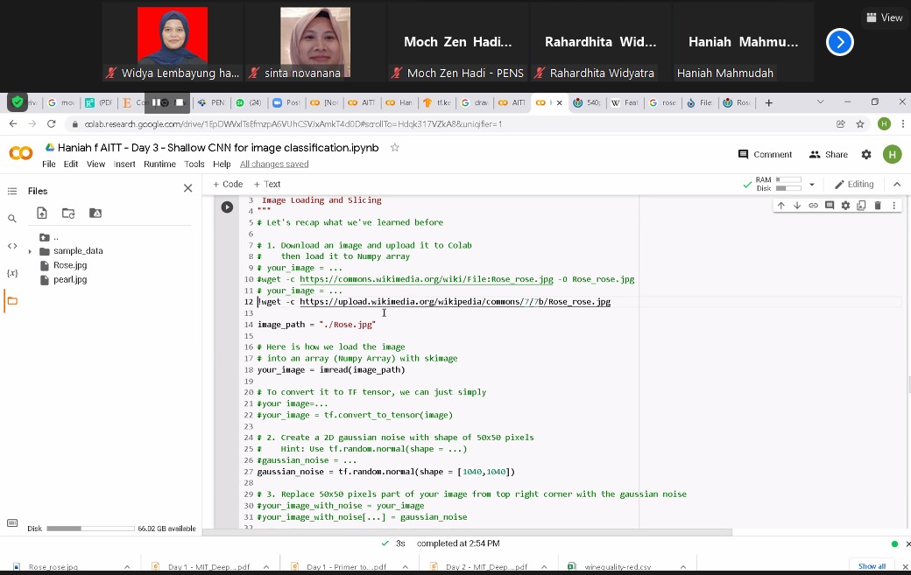Upload a file to session storage
The image size is (911, 575).
point(42,214)
